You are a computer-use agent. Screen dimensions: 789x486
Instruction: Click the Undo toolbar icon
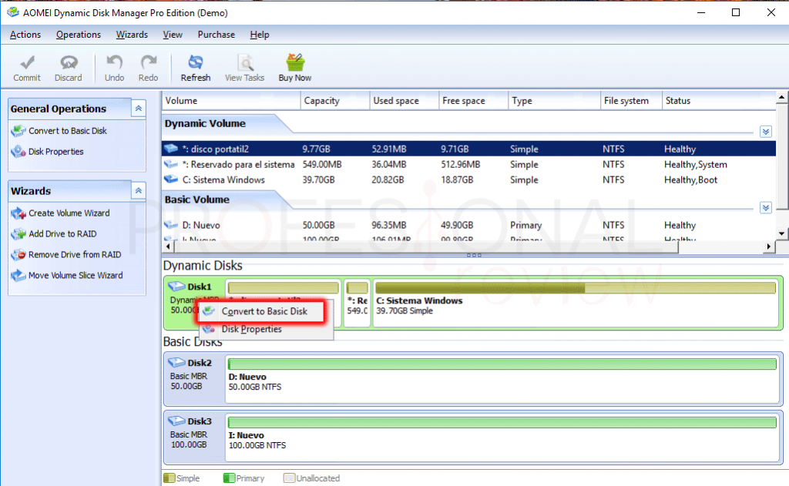coord(114,62)
